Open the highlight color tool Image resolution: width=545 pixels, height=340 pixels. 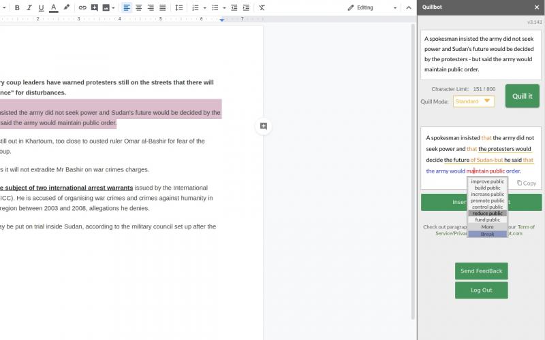click(66, 7)
